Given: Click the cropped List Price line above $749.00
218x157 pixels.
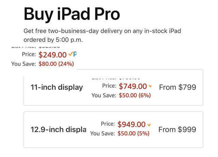Looking at the screenshot, I should pos(116,78).
